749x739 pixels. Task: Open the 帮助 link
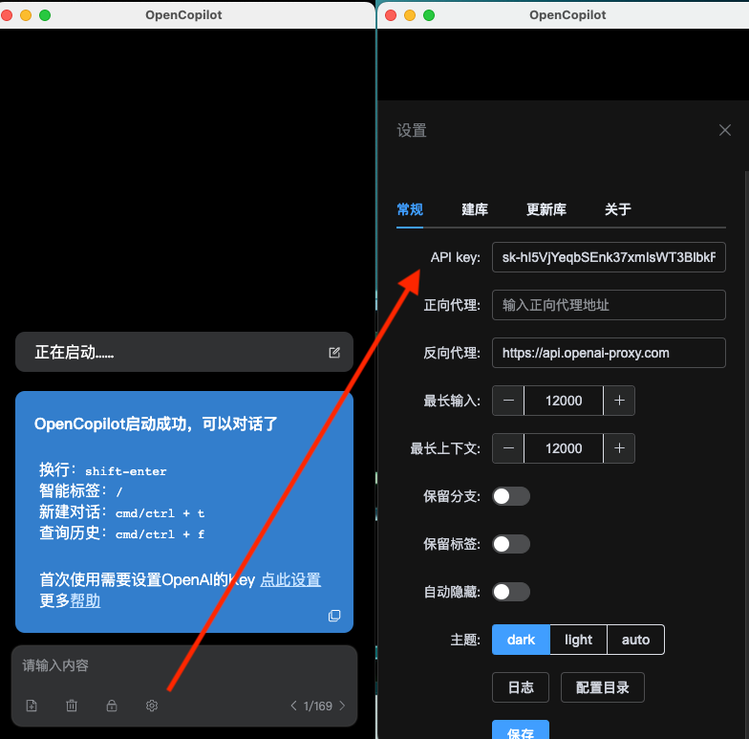(x=85, y=600)
